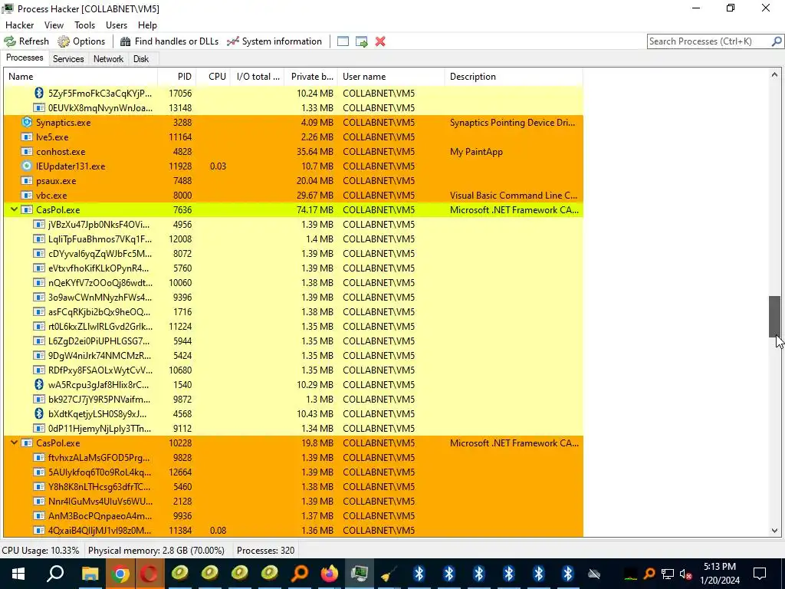The height and width of the screenshot is (589, 785).
Task: Sort by the Description column header
Action: [x=514, y=77]
